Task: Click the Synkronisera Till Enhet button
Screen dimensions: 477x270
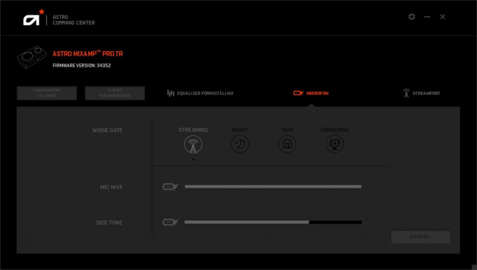Action: click(47, 93)
